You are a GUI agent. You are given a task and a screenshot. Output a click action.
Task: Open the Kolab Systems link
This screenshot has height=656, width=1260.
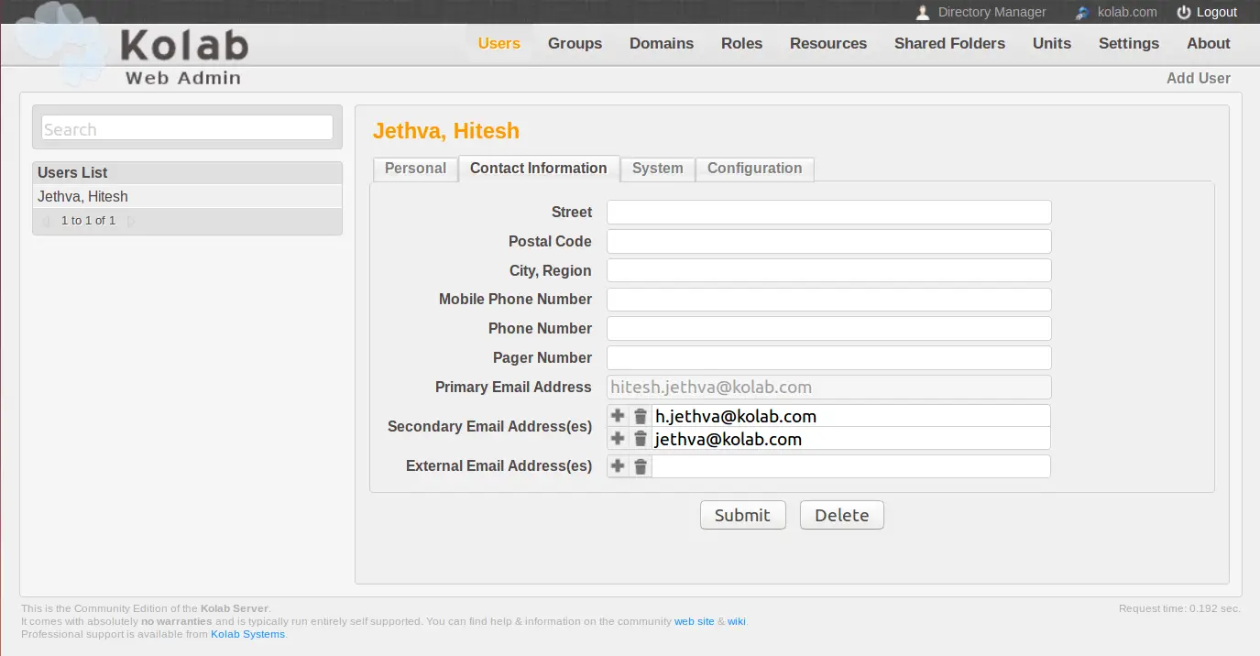point(248,634)
